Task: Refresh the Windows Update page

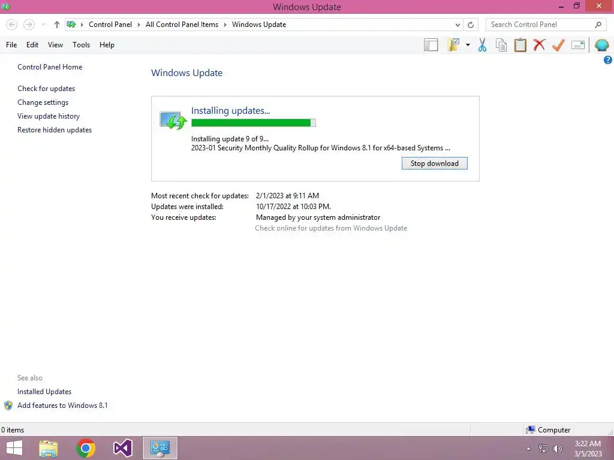Action: click(471, 25)
